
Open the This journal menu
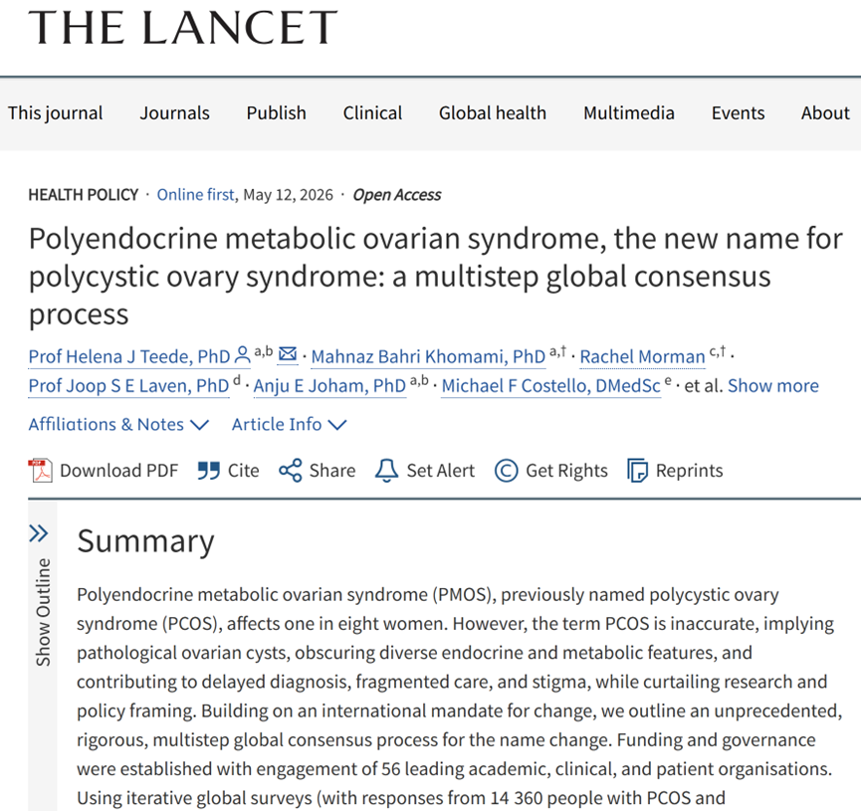(x=55, y=113)
